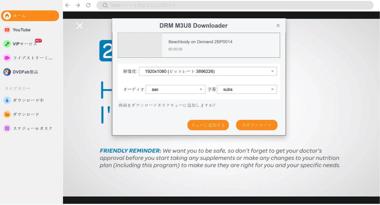This screenshot has height=205, width=380.
Task: Click the オーディオ label
Action: click(x=134, y=89)
